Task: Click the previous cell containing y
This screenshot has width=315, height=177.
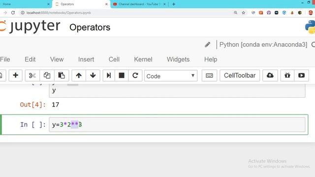Action: point(177,90)
